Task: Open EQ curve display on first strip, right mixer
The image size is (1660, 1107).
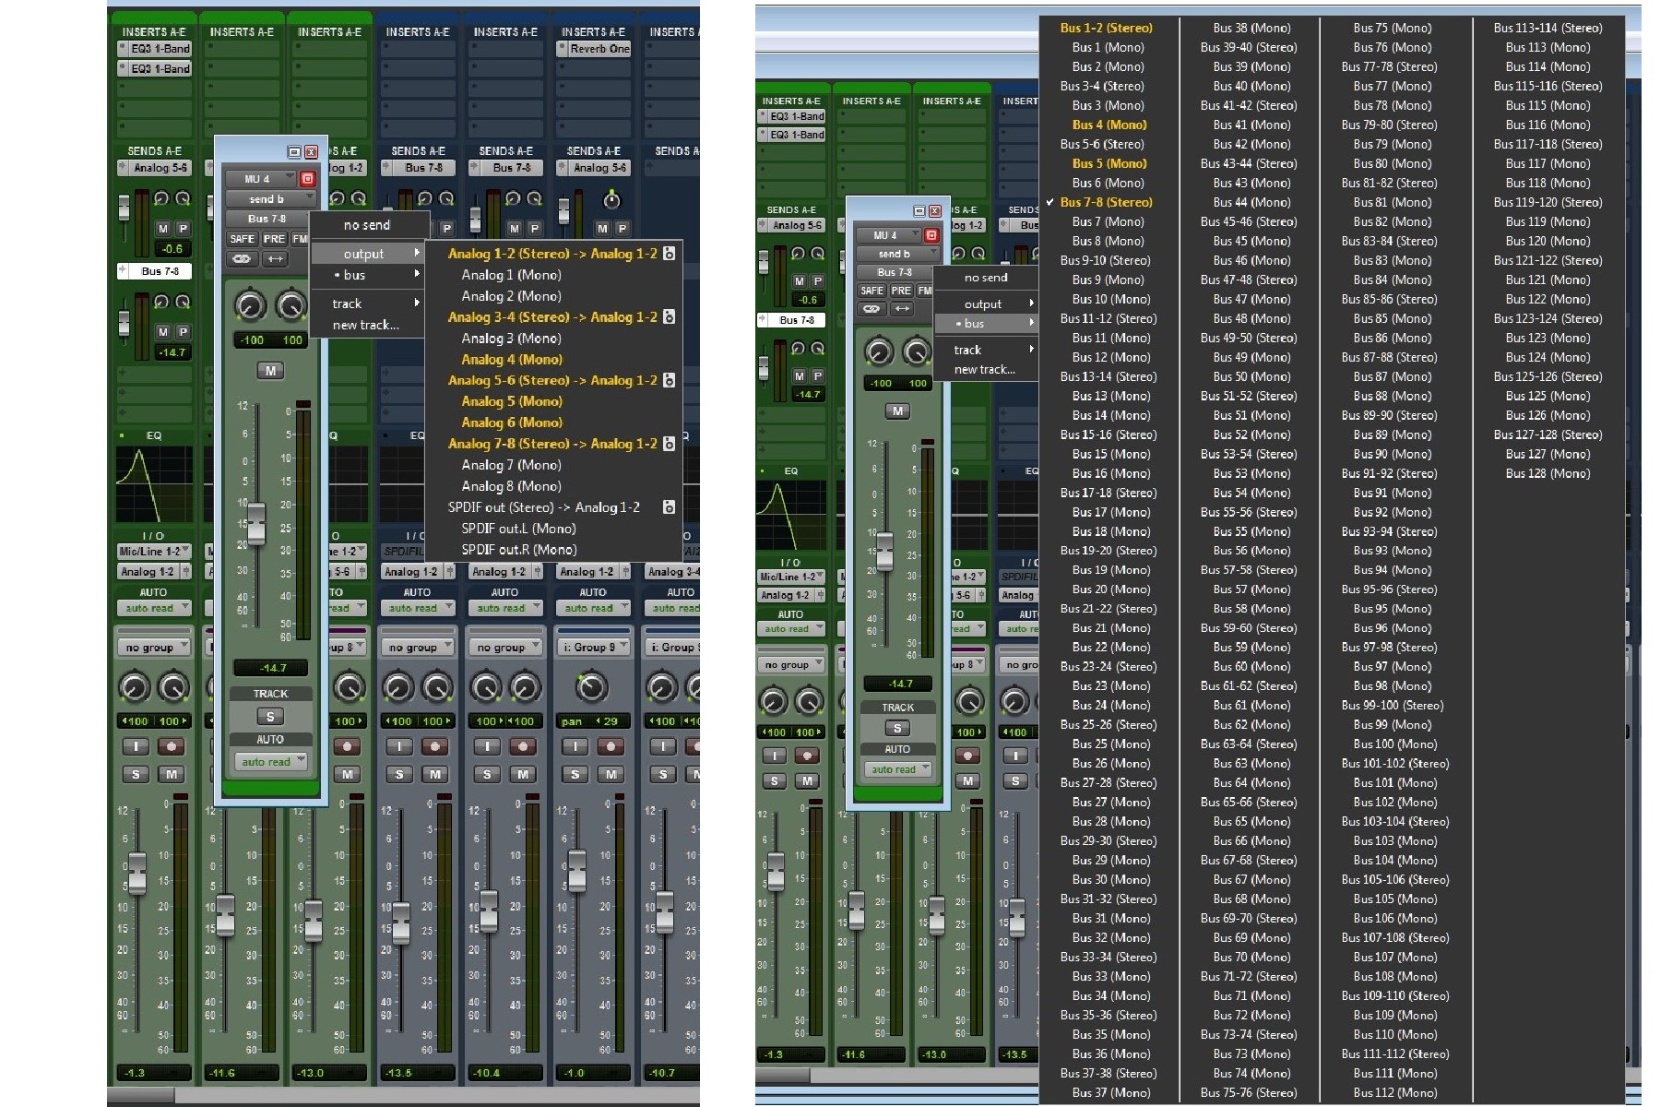Action: 790,516
